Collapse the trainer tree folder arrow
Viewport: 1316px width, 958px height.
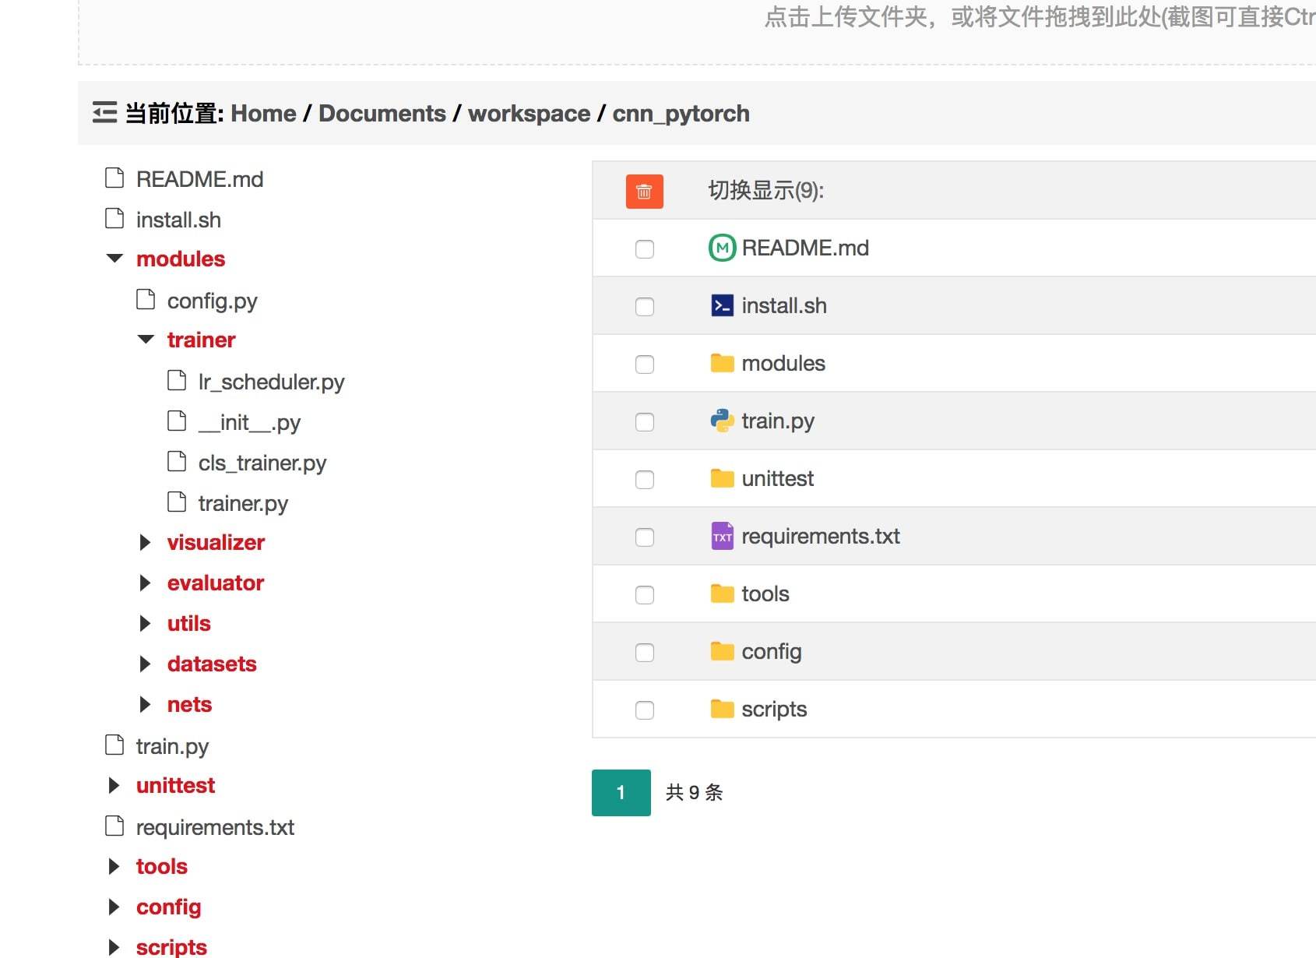pyautogui.click(x=146, y=339)
